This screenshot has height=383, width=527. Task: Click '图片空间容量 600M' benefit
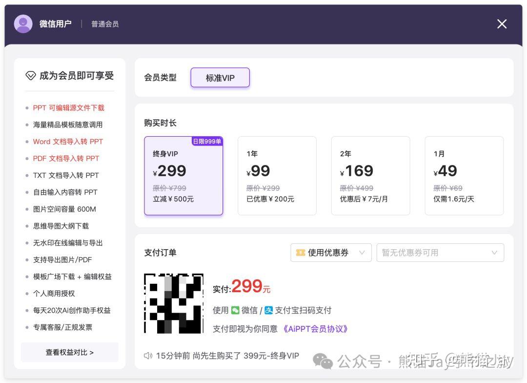(x=64, y=209)
